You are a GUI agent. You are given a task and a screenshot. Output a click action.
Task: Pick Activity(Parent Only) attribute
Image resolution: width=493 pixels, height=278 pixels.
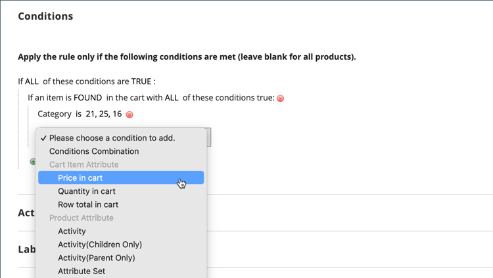point(97,258)
